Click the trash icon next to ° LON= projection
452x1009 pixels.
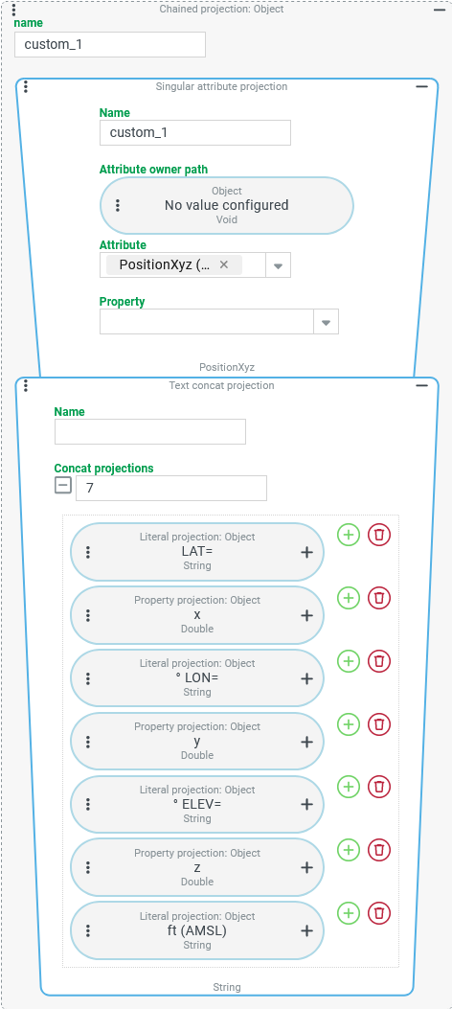379,661
